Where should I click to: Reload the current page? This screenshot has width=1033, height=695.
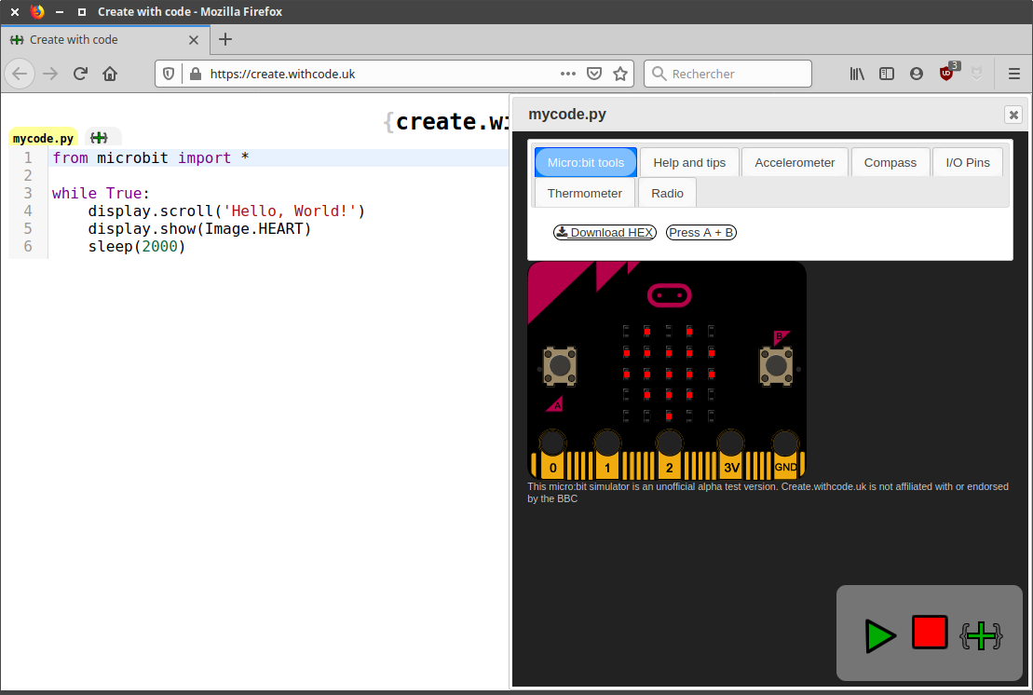[x=80, y=74]
